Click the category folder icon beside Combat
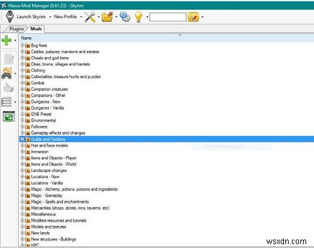The height and width of the screenshot is (248, 314). point(27,83)
